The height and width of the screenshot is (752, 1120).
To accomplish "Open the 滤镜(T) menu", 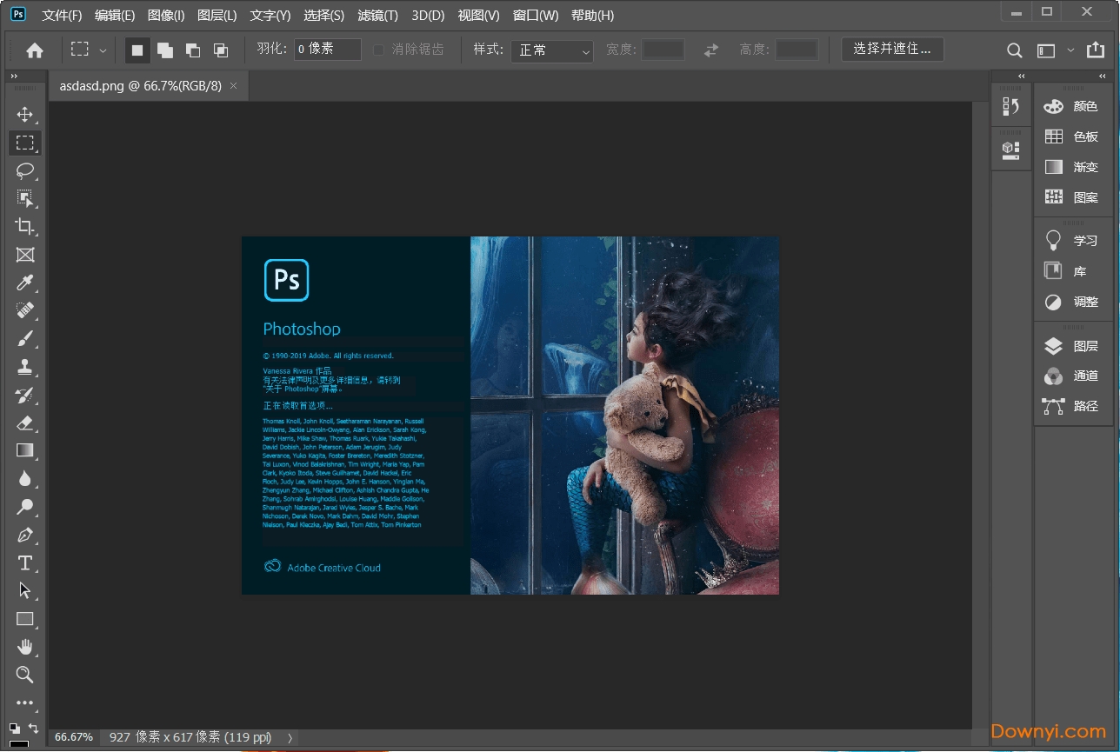I will pyautogui.click(x=377, y=15).
